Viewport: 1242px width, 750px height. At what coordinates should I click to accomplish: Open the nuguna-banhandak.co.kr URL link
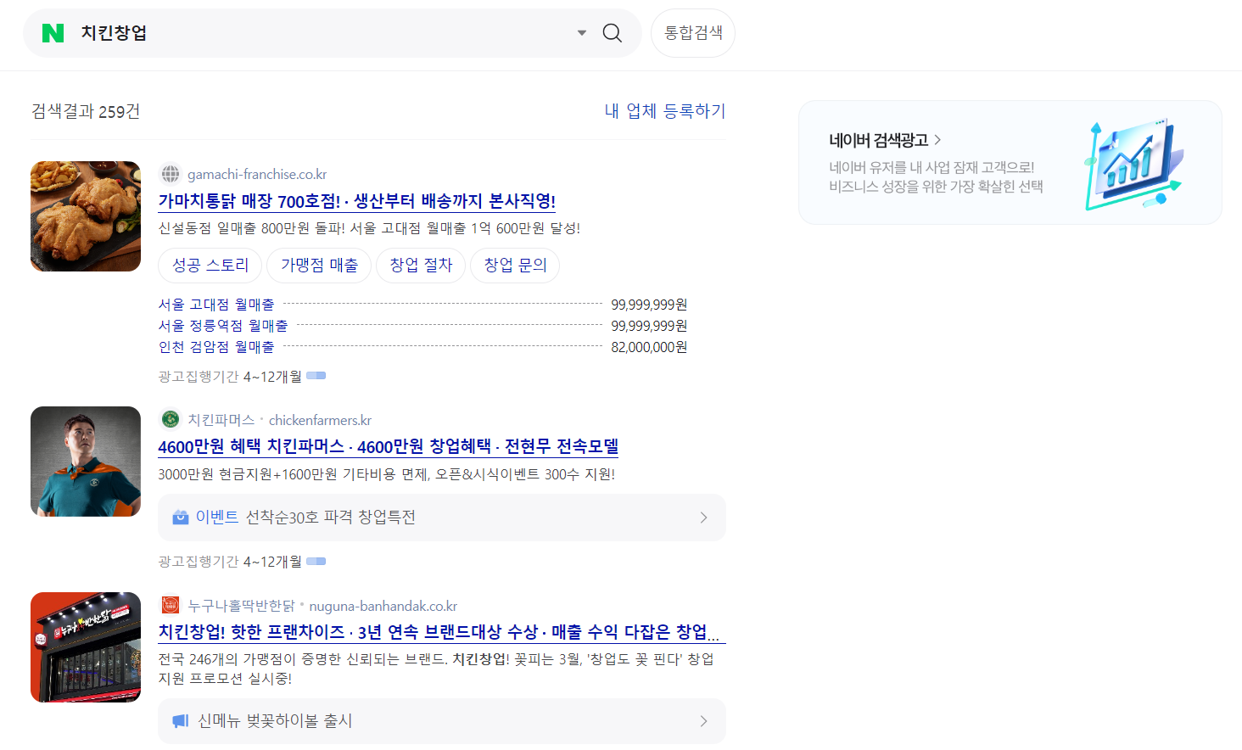383,606
